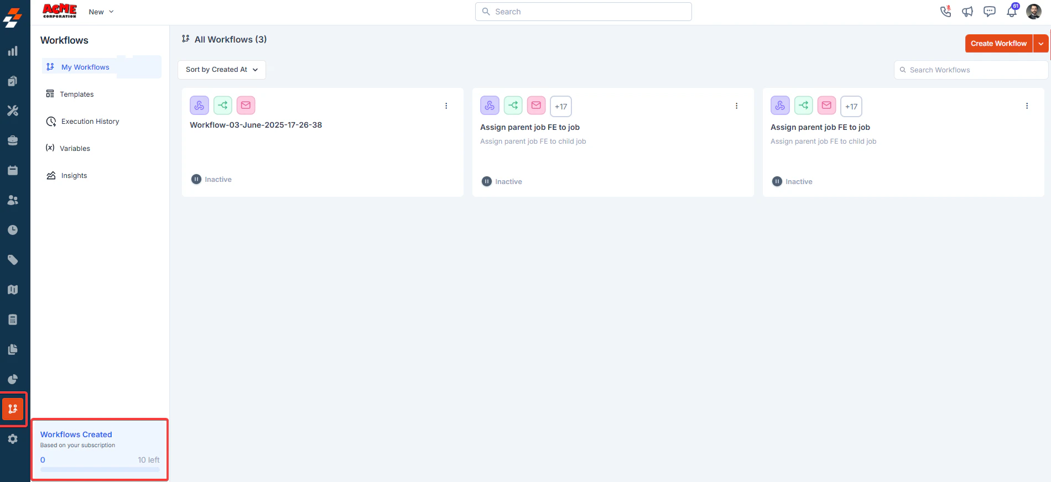Open the Sort by Created At dropdown

point(222,70)
